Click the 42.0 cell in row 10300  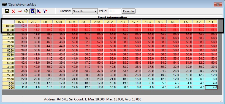pyautogui.click(x=21, y=26)
